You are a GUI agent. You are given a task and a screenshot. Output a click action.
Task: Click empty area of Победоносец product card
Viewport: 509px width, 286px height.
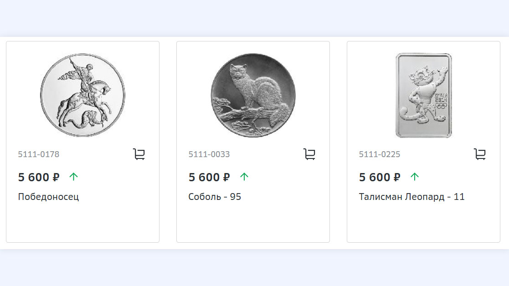[82, 223]
